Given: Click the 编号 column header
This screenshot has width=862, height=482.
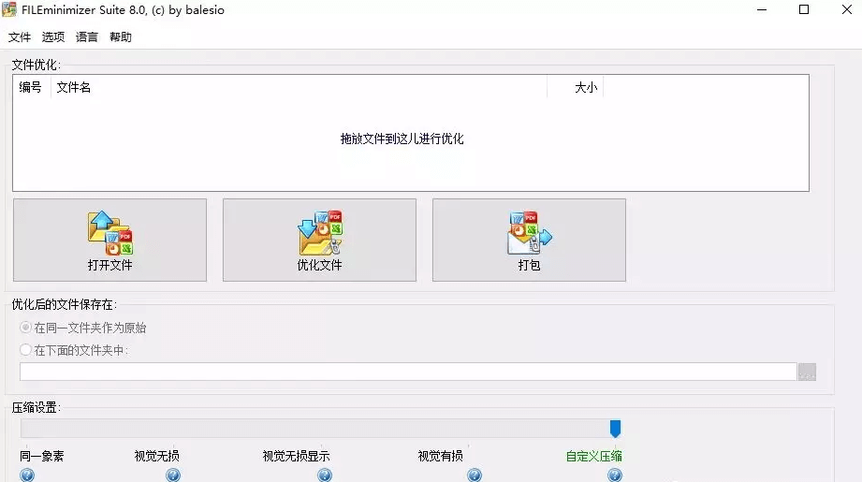Looking at the screenshot, I should 31,87.
